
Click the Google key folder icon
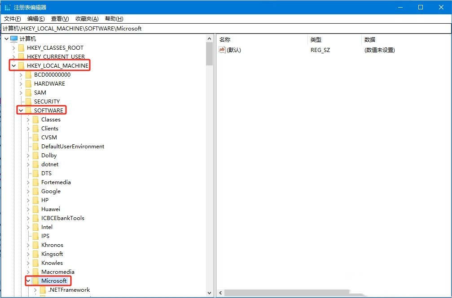pyautogui.click(x=35, y=191)
